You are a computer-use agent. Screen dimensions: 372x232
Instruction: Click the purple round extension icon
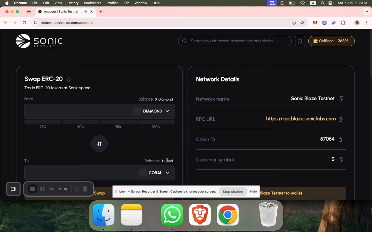pyautogui.click(x=324, y=23)
